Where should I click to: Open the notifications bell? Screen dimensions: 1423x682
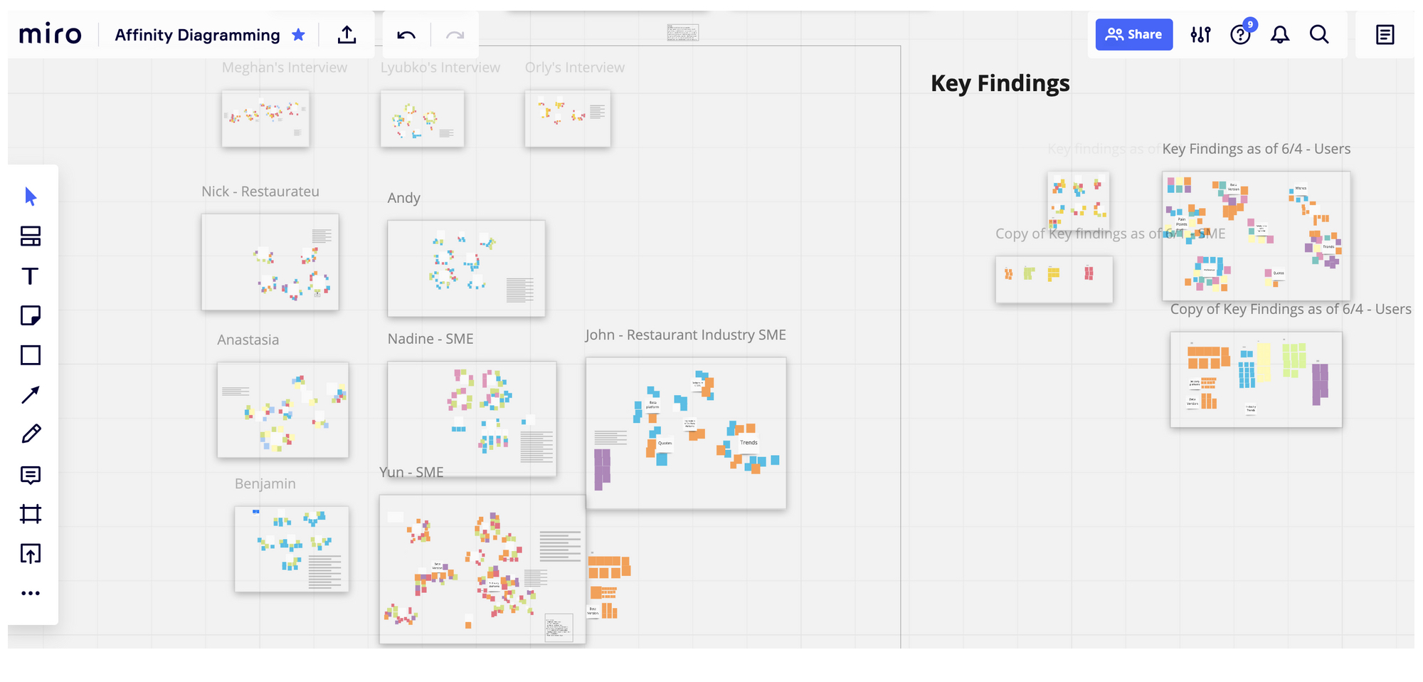pyautogui.click(x=1280, y=34)
